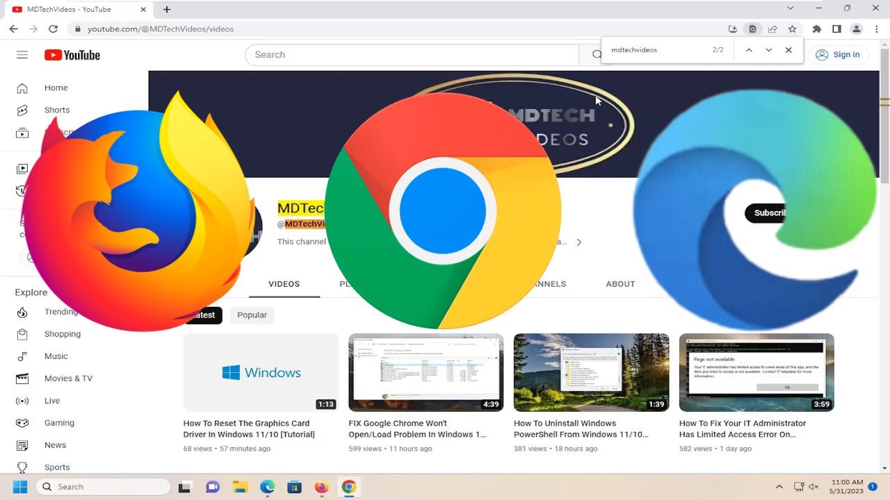The height and width of the screenshot is (500, 890).
Task: Open the FIX Google Chrome Won't Open thumbnail
Action: pos(426,372)
